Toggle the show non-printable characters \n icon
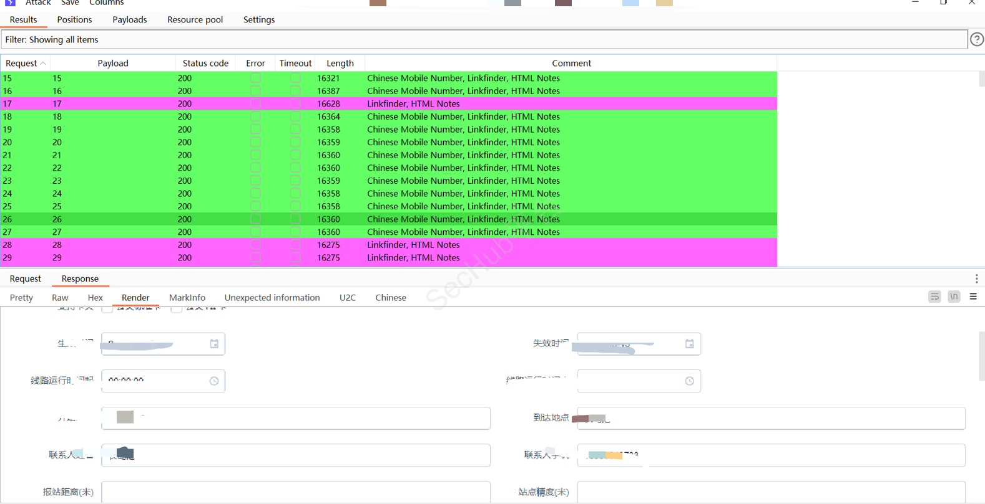 [x=954, y=297]
